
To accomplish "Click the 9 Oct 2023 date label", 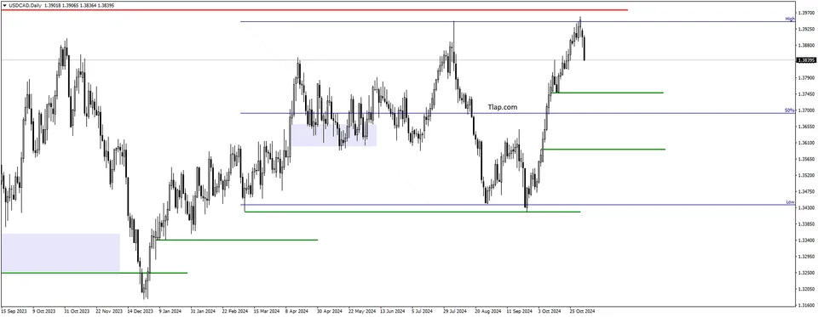I will pyautogui.click(x=43, y=311).
